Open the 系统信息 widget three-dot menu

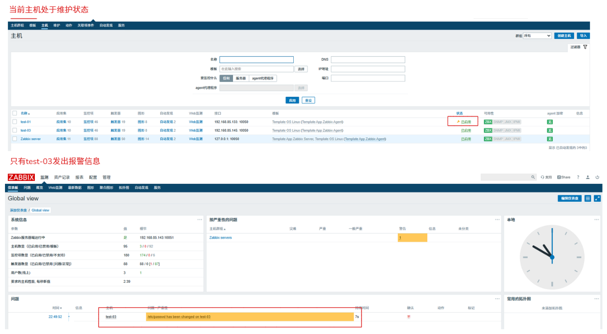pos(200,219)
